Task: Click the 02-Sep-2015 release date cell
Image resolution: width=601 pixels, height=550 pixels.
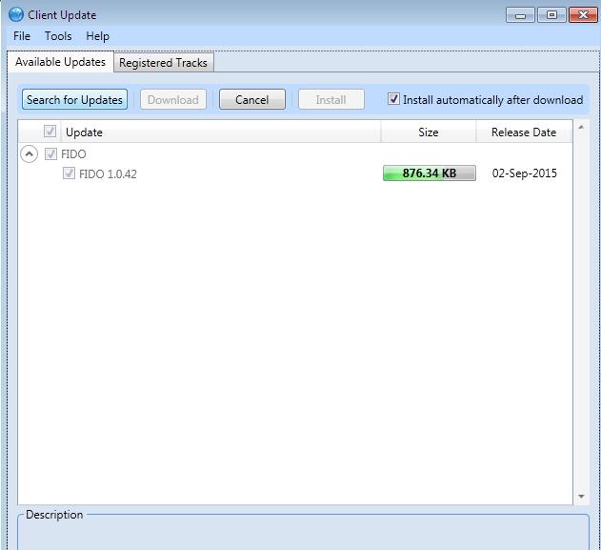Action: (x=525, y=173)
